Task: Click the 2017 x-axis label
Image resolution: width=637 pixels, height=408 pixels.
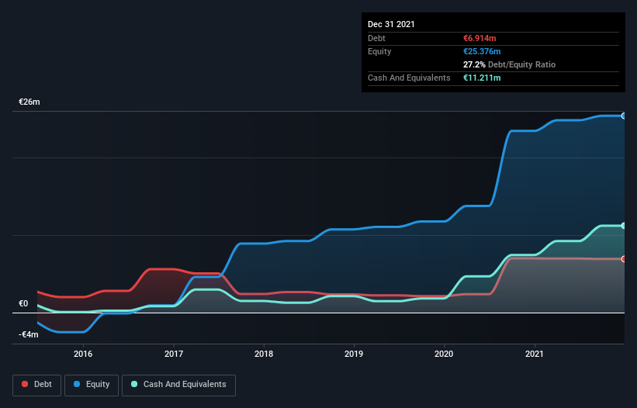Action: (x=174, y=354)
